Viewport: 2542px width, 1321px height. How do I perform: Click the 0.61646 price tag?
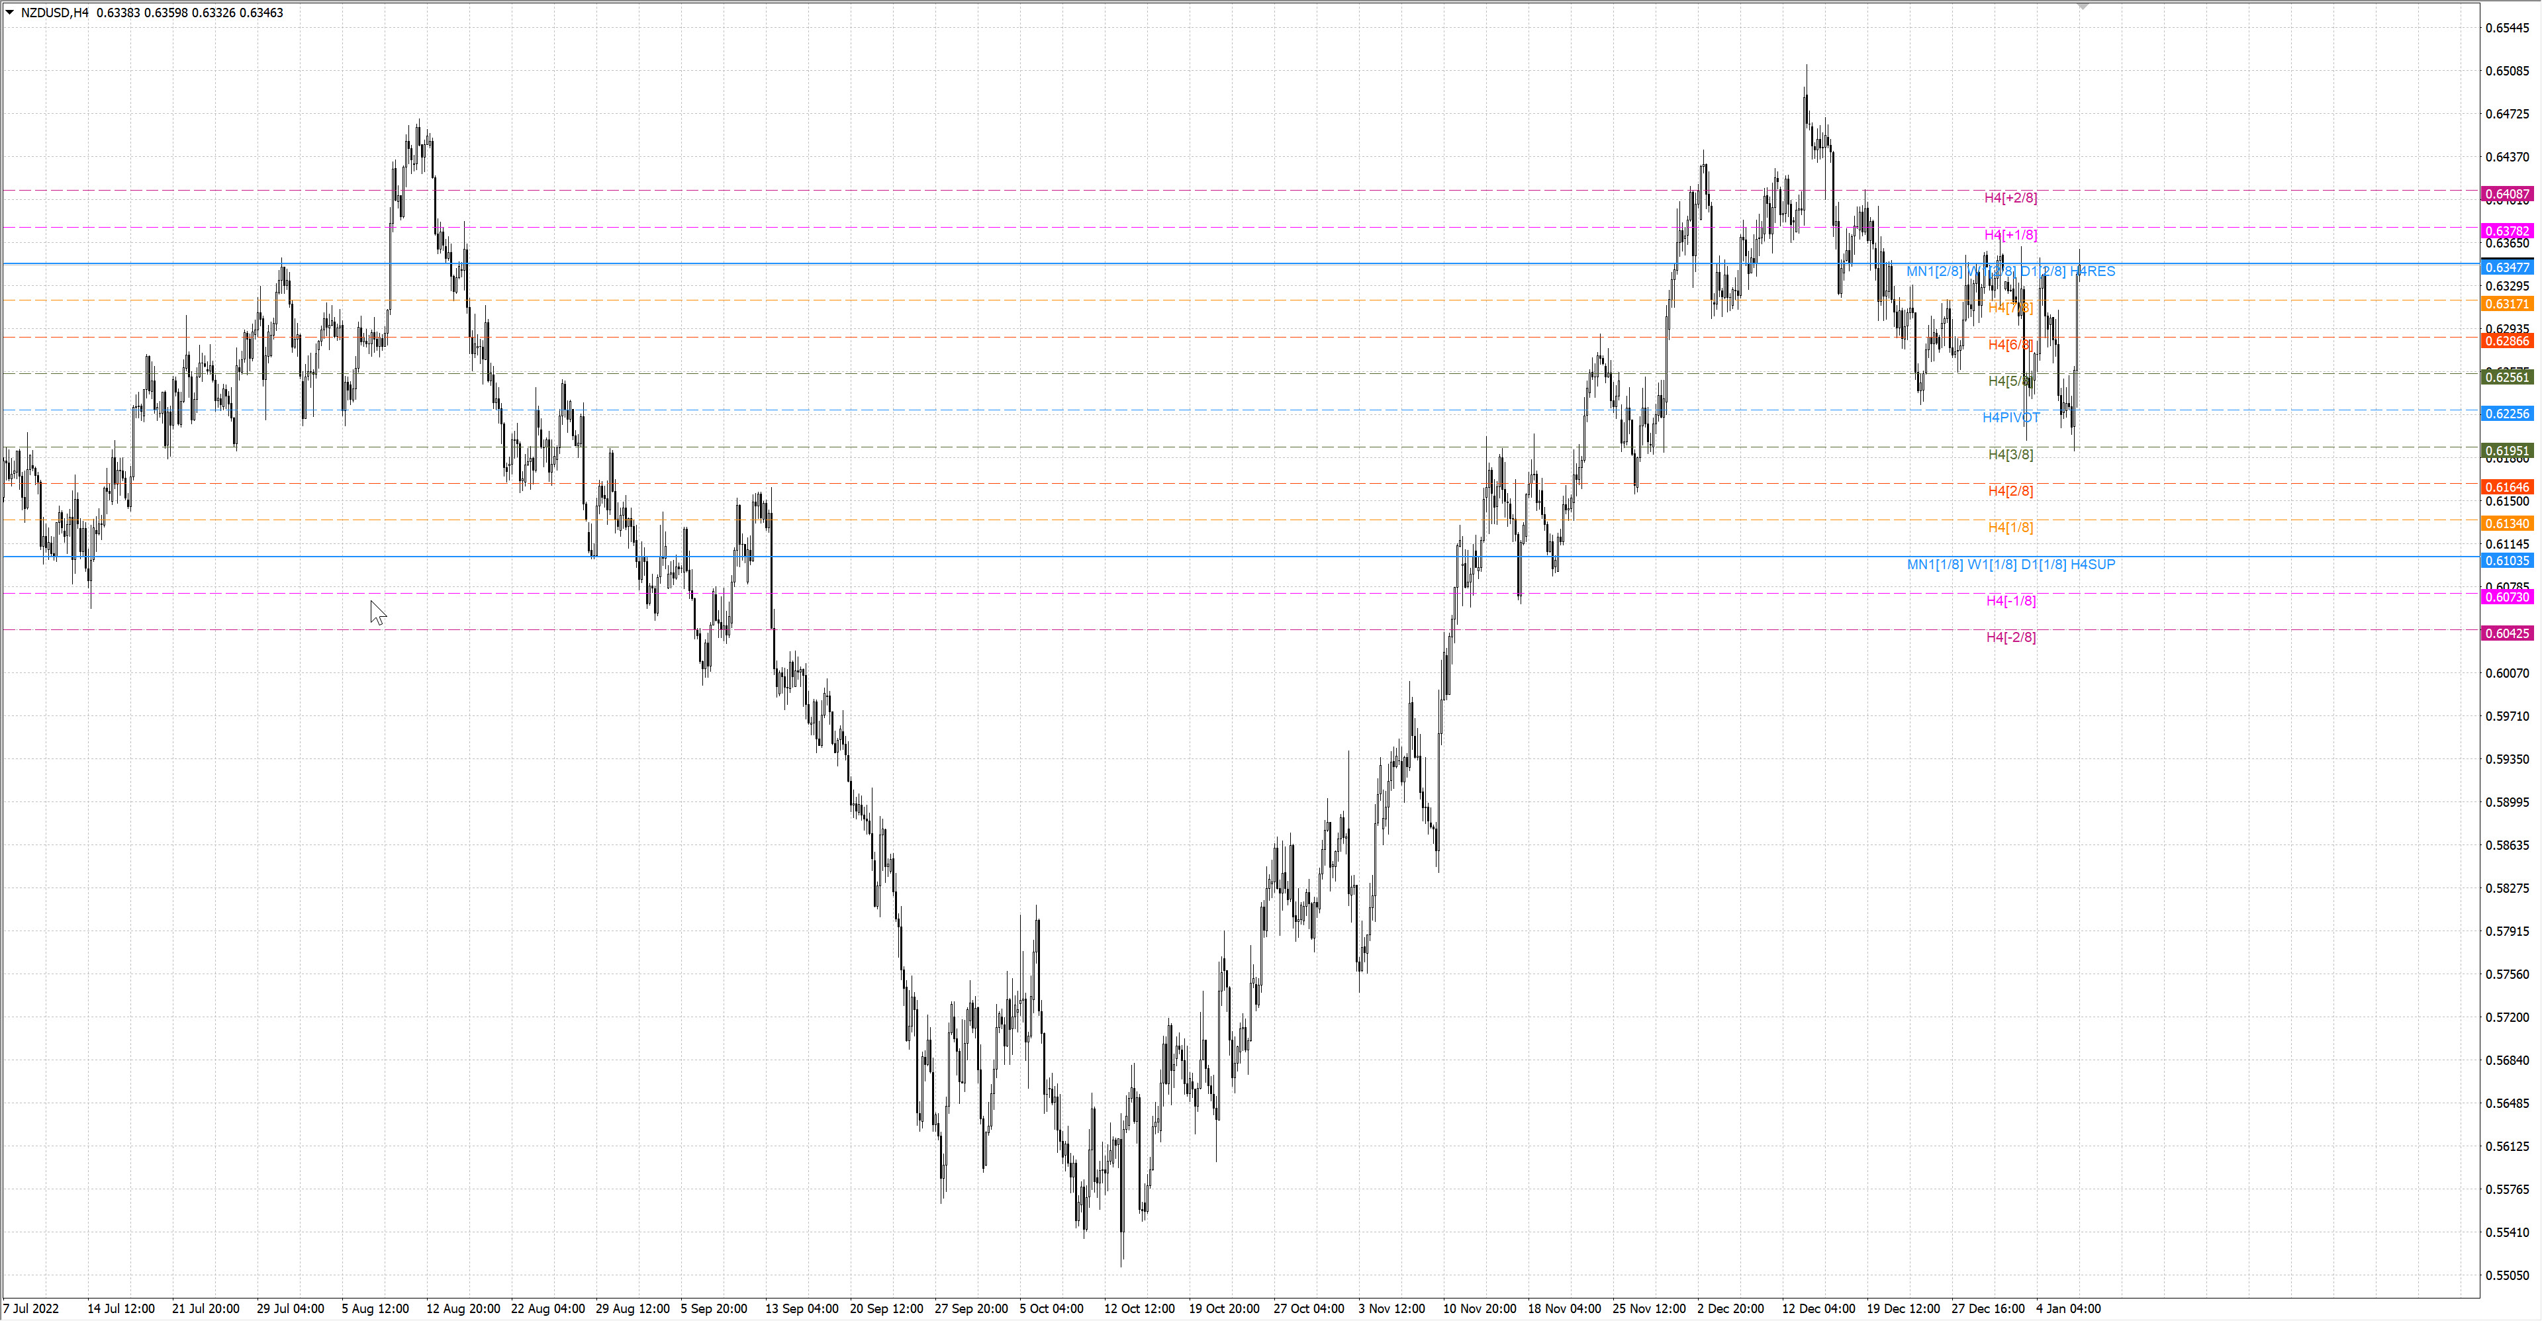[2506, 487]
